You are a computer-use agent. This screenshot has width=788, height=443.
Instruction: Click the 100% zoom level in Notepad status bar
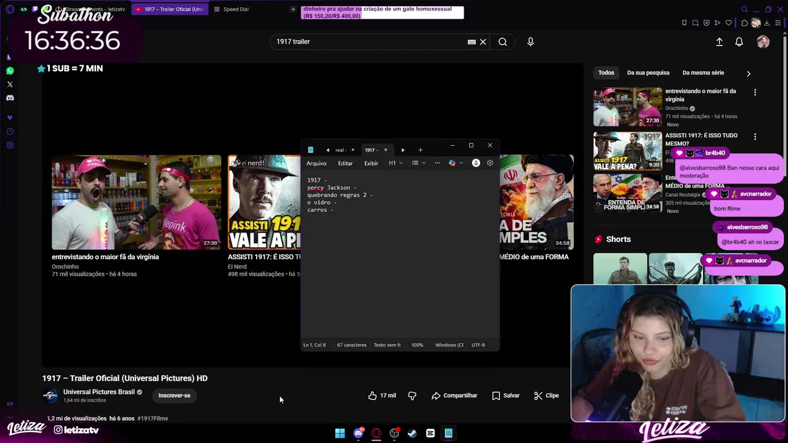point(417,345)
